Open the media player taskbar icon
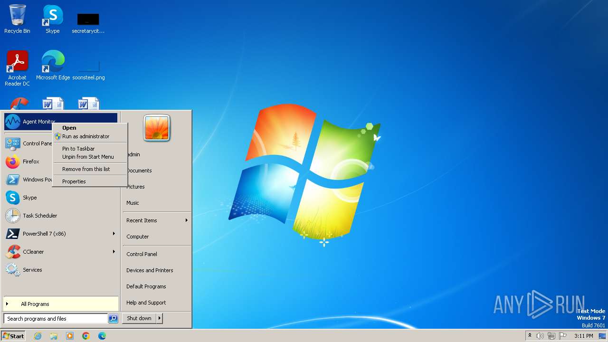Viewport: 608px width, 342px height. (x=70, y=336)
